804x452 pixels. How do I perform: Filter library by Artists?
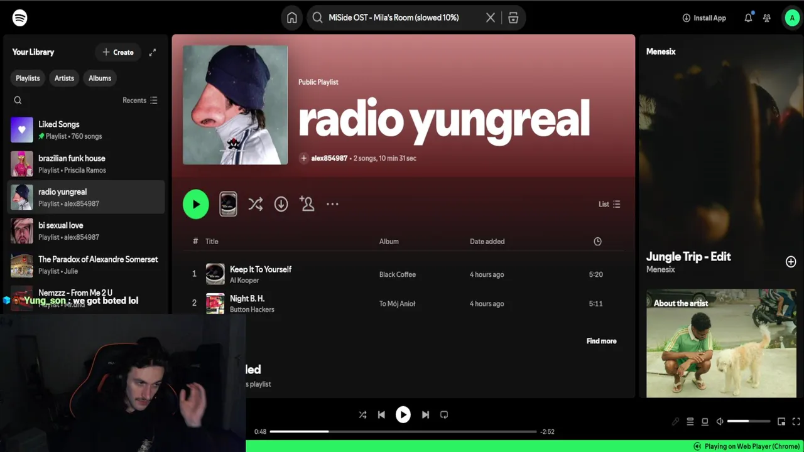[64, 78]
